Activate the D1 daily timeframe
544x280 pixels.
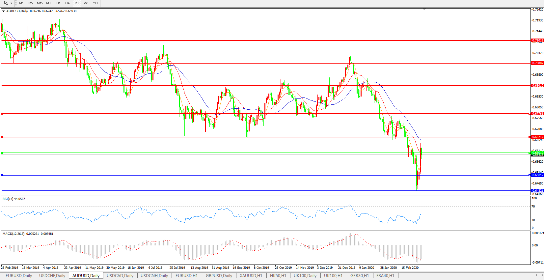click(77, 3)
